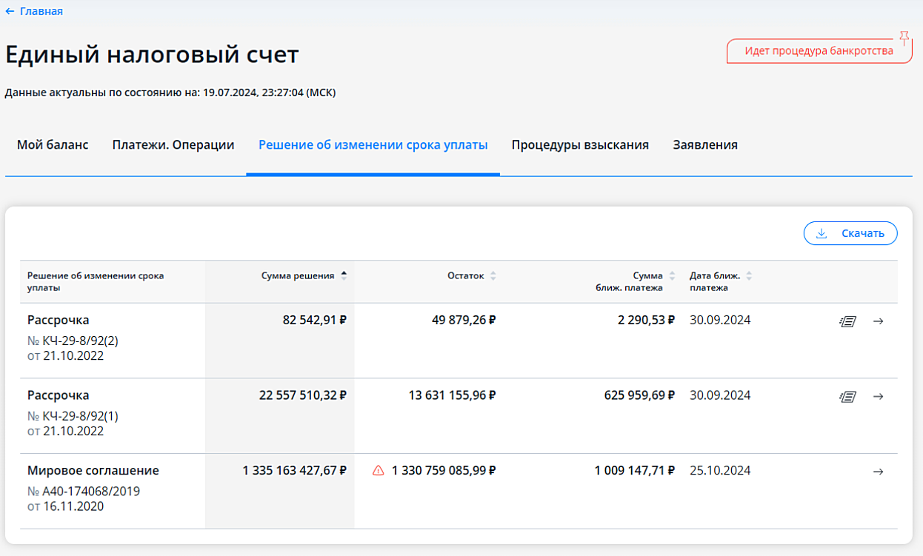Open payment schedule icon for installment КЧ-29-8/92(2)
The image size is (923, 556).
(847, 321)
